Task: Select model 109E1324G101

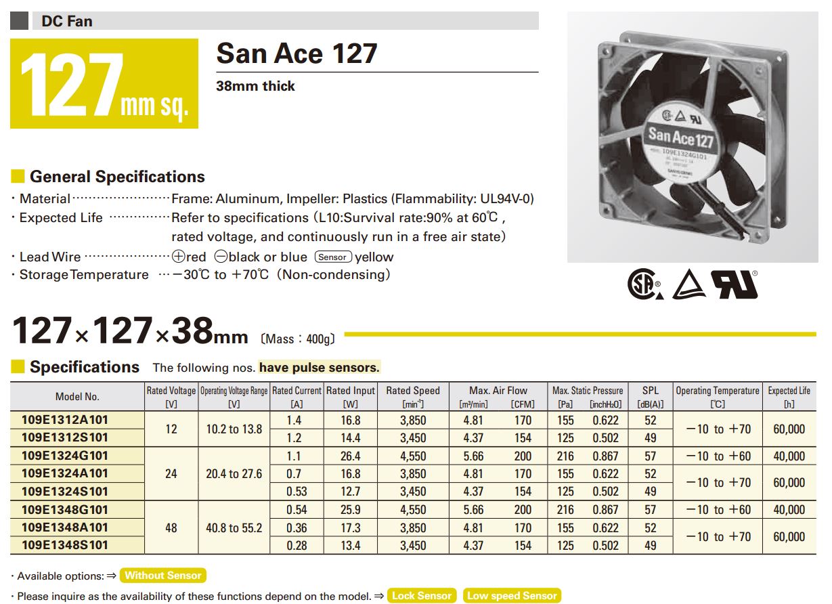Action: click(65, 456)
